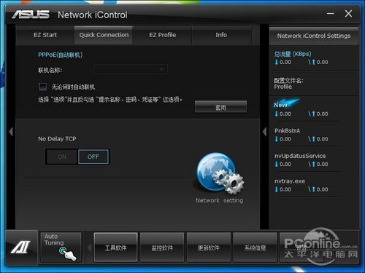The width and height of the screenshot is (365, 273).
Task: Select the Quick Connection tab
Action: coord(104,35)
